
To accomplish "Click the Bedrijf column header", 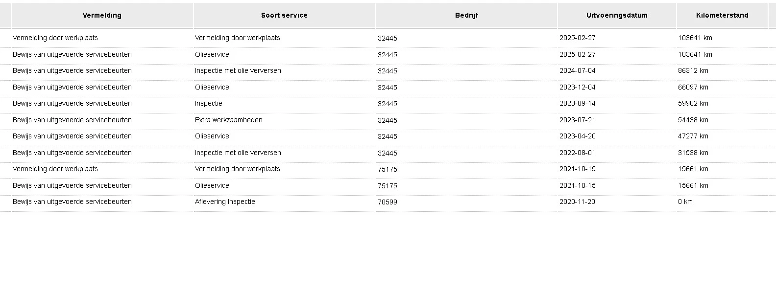I will click(x=466, y=15).
